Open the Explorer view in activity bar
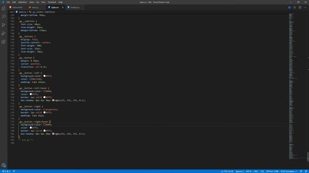309x173 pixels. point(3,8)
